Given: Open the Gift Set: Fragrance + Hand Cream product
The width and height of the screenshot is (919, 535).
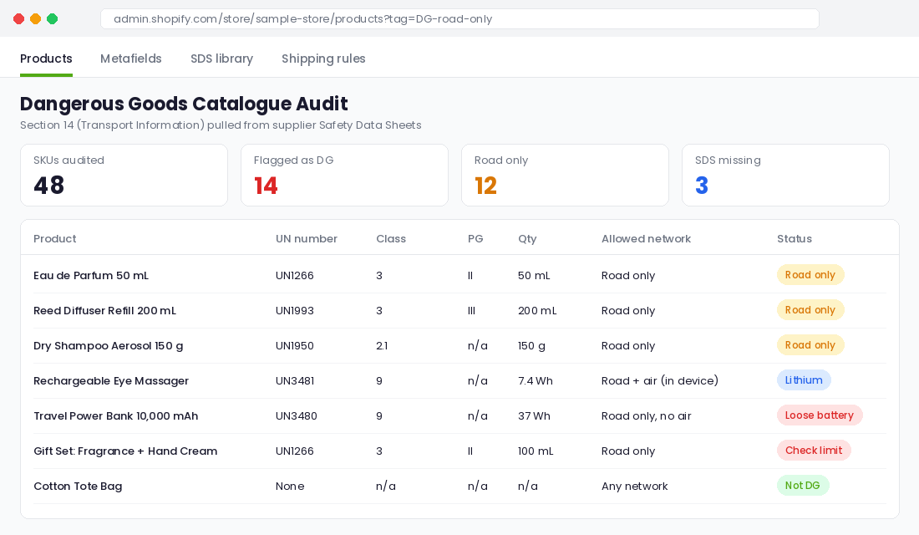Looking at the screenshot, I should click(x=125, y=451).
